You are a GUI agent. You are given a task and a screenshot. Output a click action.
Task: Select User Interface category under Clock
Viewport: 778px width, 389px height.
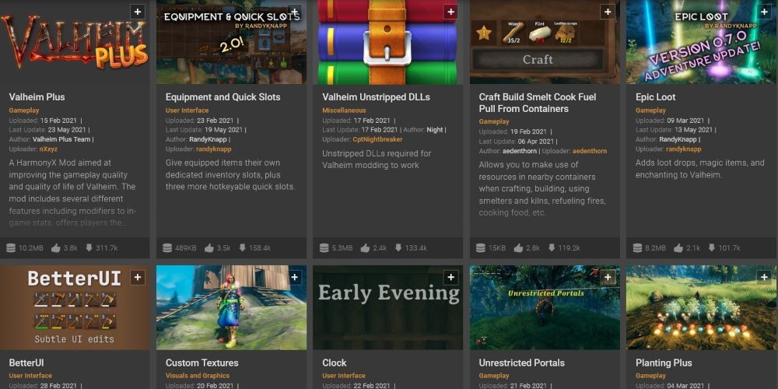click(343, 376)
